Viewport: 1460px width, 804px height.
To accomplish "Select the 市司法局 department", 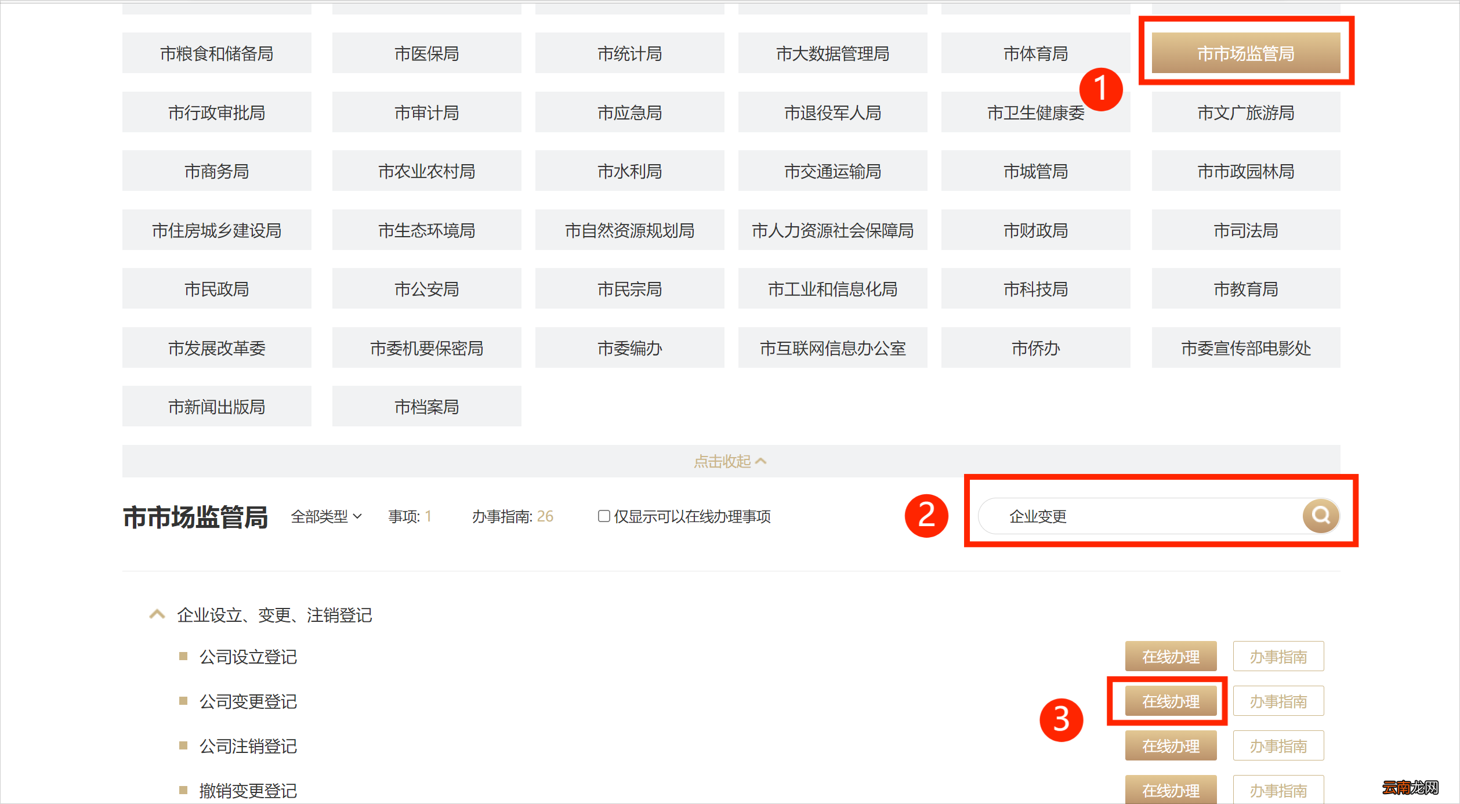I will (x=1246, y=230).
